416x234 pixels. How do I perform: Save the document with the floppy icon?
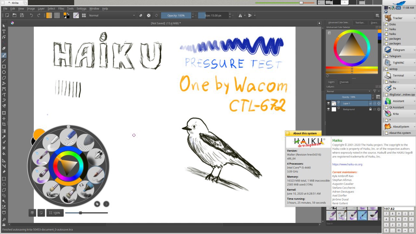click(22, 15)
